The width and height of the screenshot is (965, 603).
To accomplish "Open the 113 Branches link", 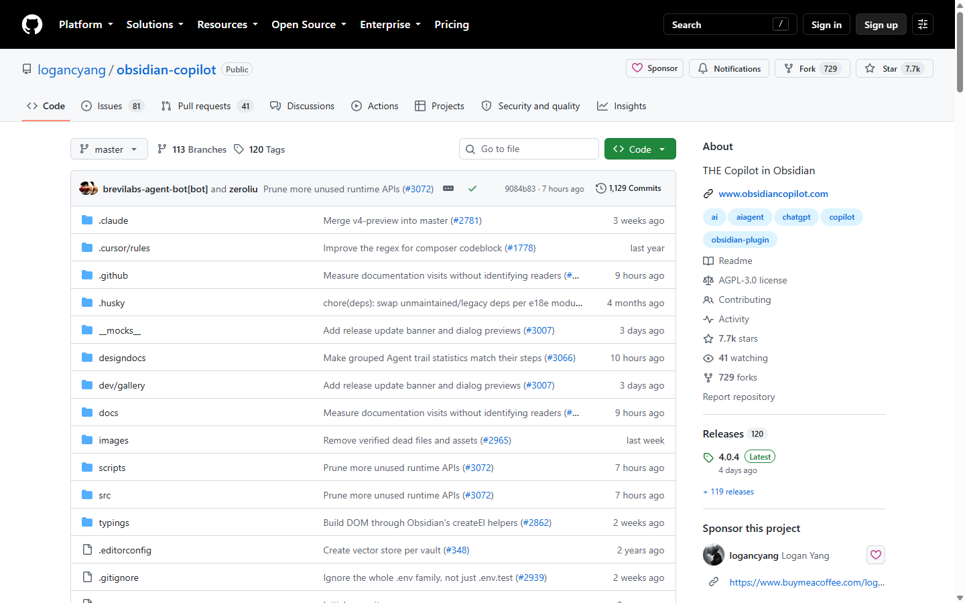I will [192, 149].
